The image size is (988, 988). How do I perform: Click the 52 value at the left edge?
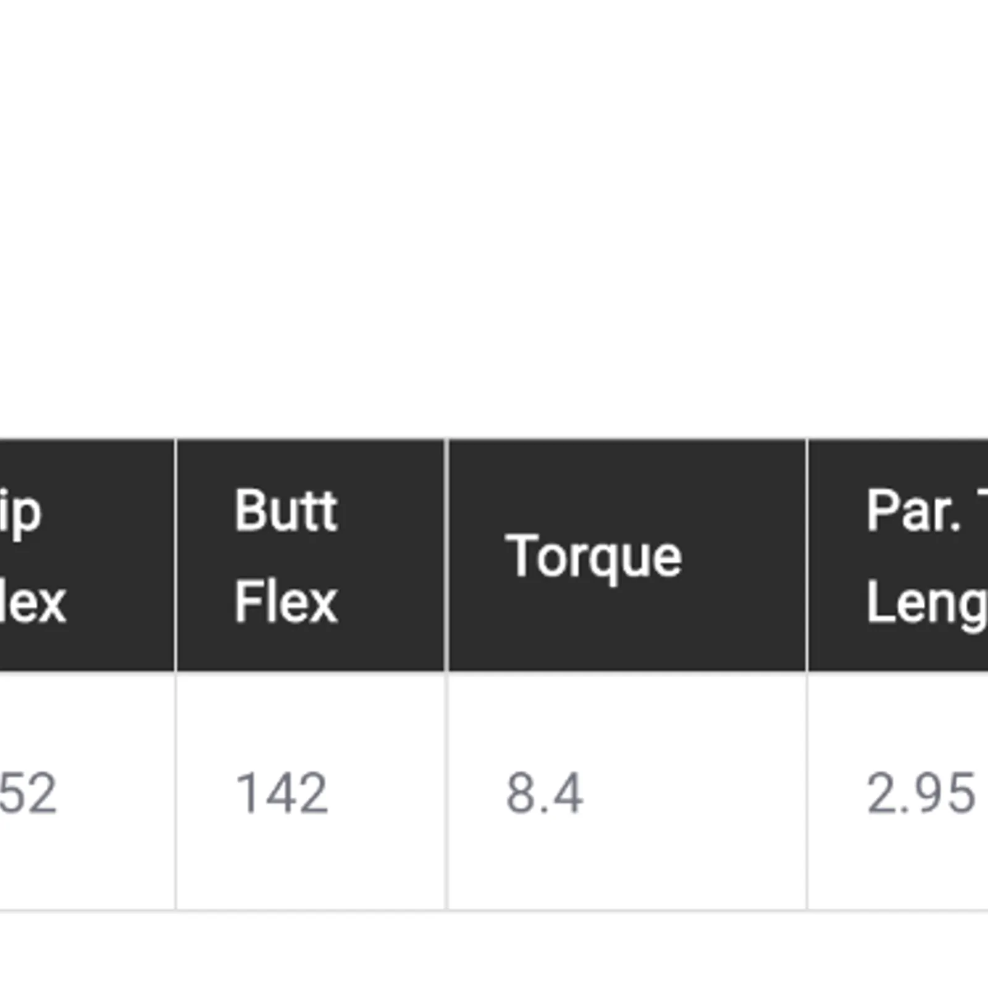coord(28,793)
